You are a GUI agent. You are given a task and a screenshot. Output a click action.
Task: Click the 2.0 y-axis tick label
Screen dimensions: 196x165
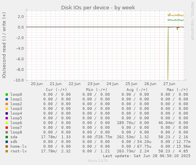click(21, 17)
